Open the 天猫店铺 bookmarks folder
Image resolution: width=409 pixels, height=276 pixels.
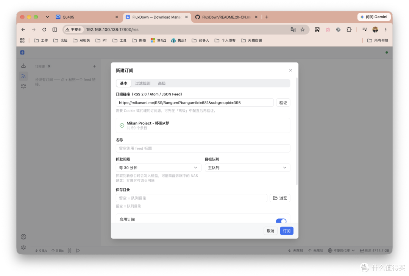point(251,41)
